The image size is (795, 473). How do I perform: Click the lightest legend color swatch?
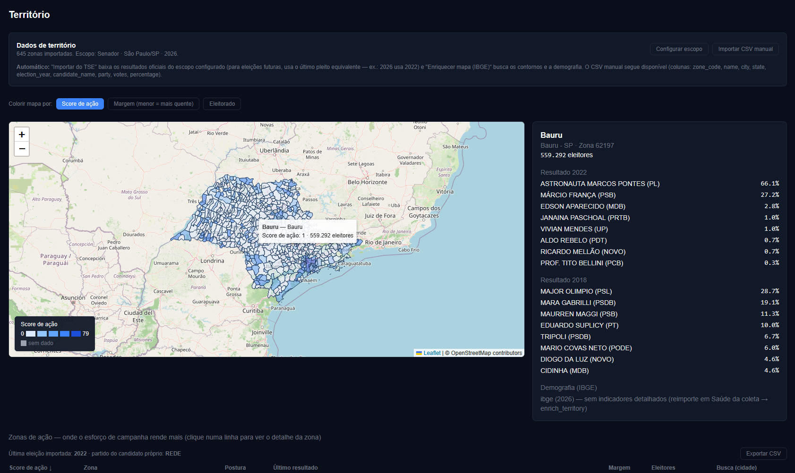pos(31,334)
